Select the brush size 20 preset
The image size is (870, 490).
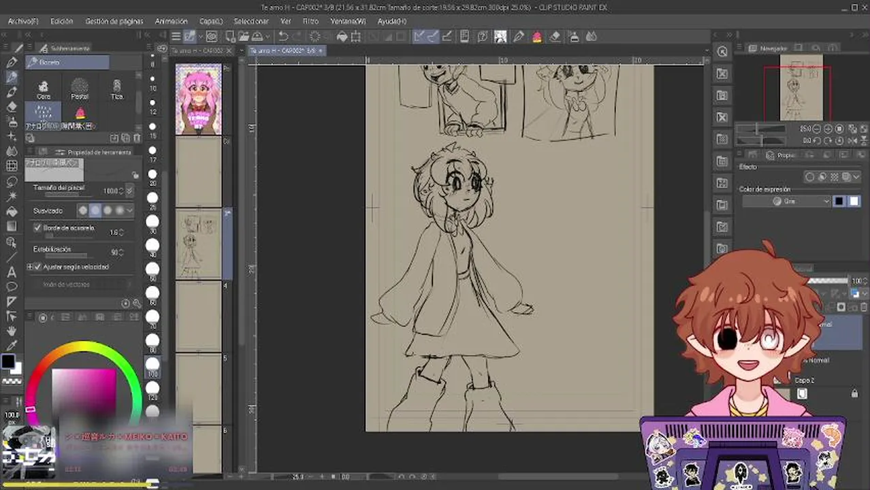[x=152, y=178]
